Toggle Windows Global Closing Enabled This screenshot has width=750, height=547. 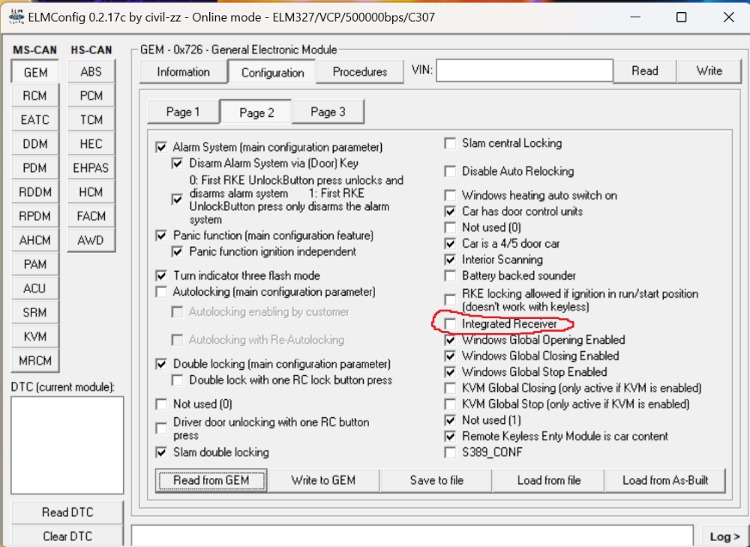click(450, 356)
